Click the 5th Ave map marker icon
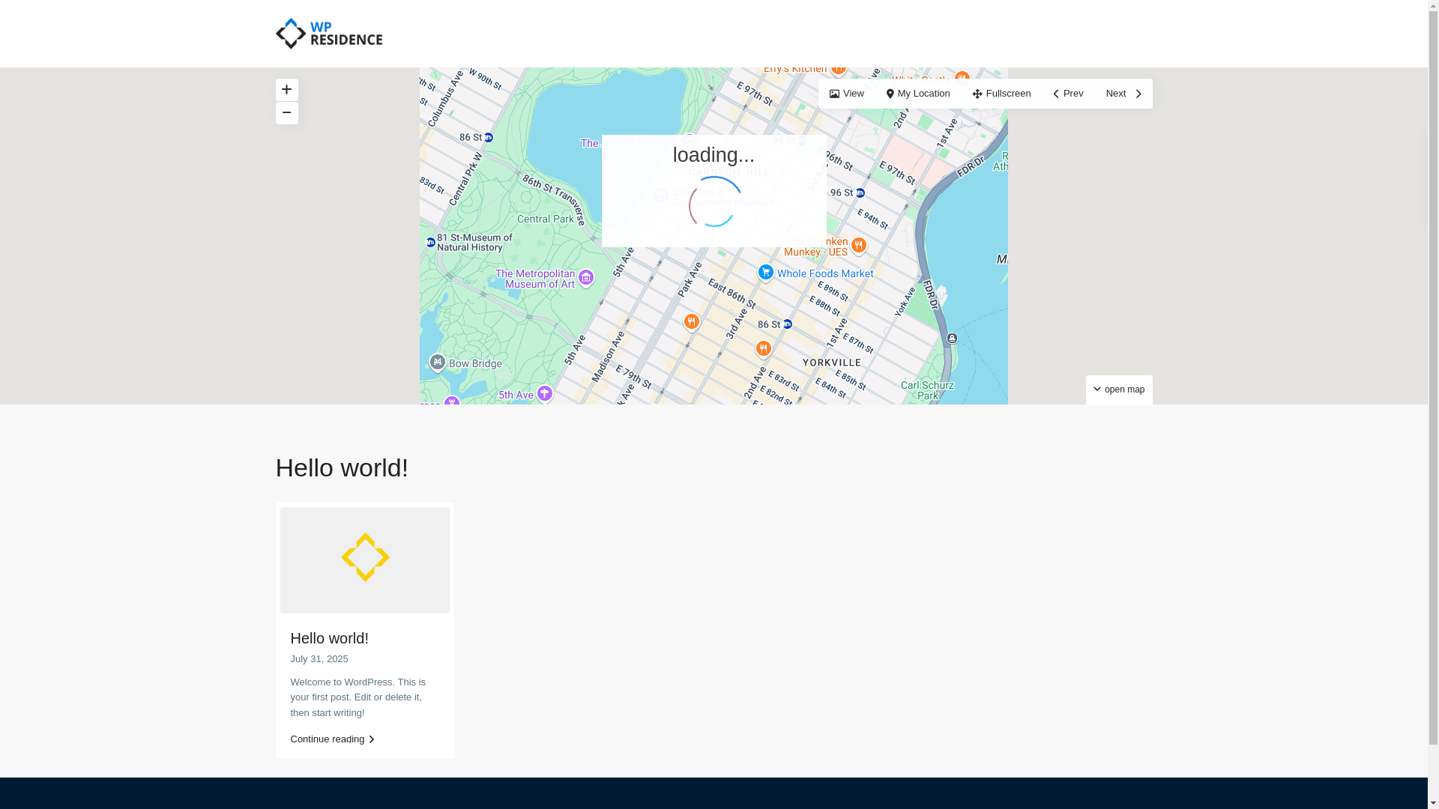This screenshot has height=809, width=1439. point(545,394)
